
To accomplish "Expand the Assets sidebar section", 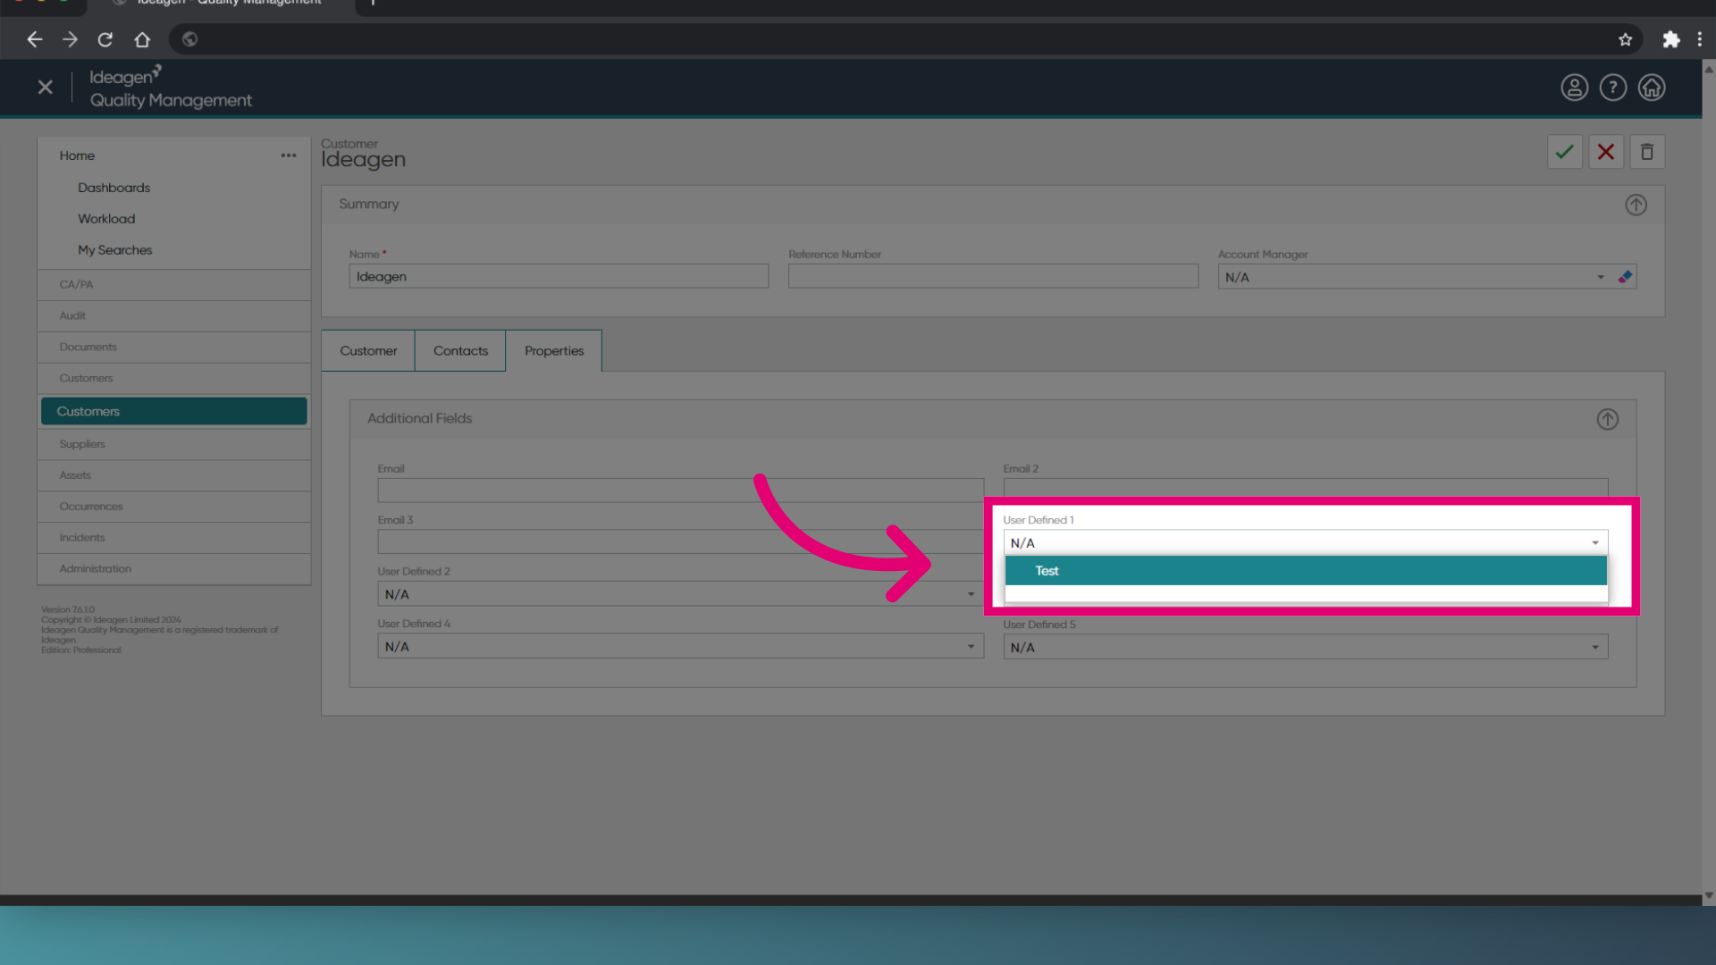I will point(174,475).
